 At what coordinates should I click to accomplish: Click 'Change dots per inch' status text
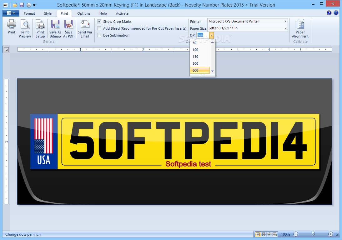click(x=23, y=234)
